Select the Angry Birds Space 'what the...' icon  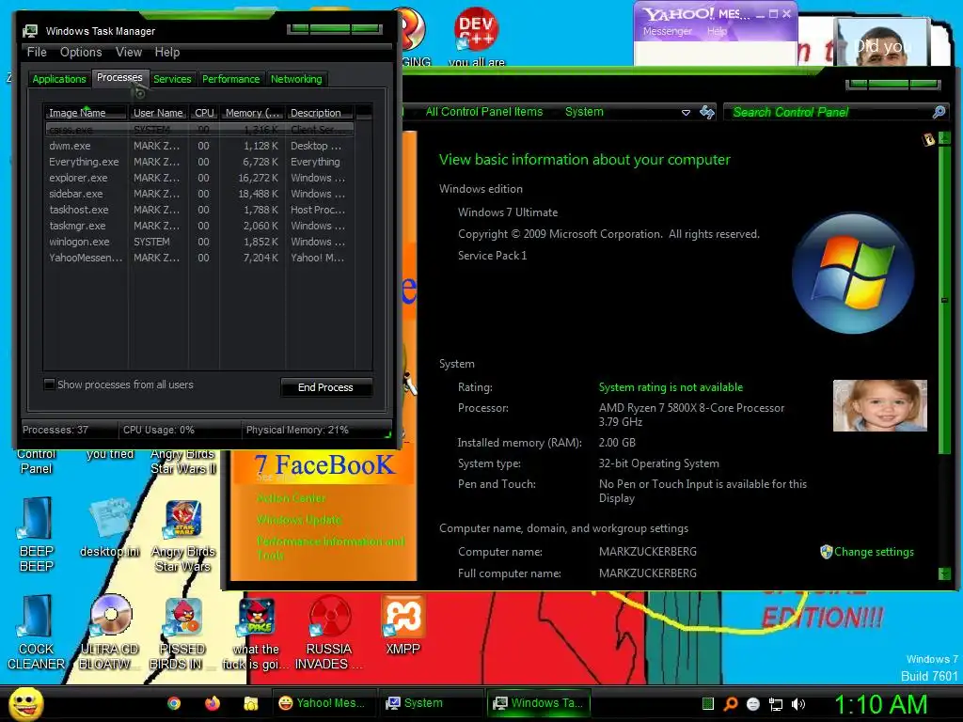click(x=256, y=634)
